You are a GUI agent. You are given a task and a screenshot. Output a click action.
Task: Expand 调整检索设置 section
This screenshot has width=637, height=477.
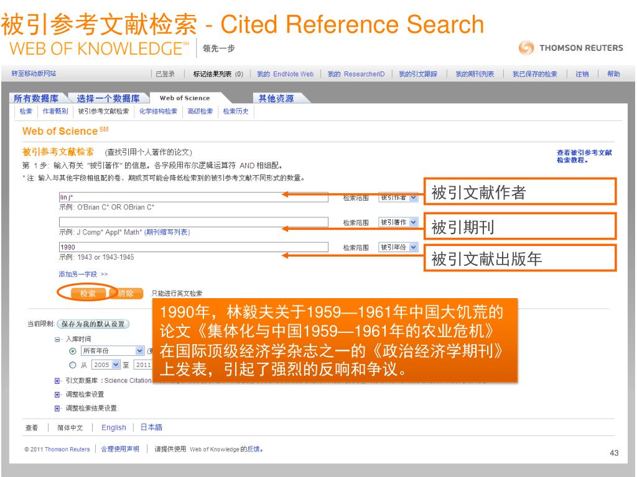click(57, 394)
